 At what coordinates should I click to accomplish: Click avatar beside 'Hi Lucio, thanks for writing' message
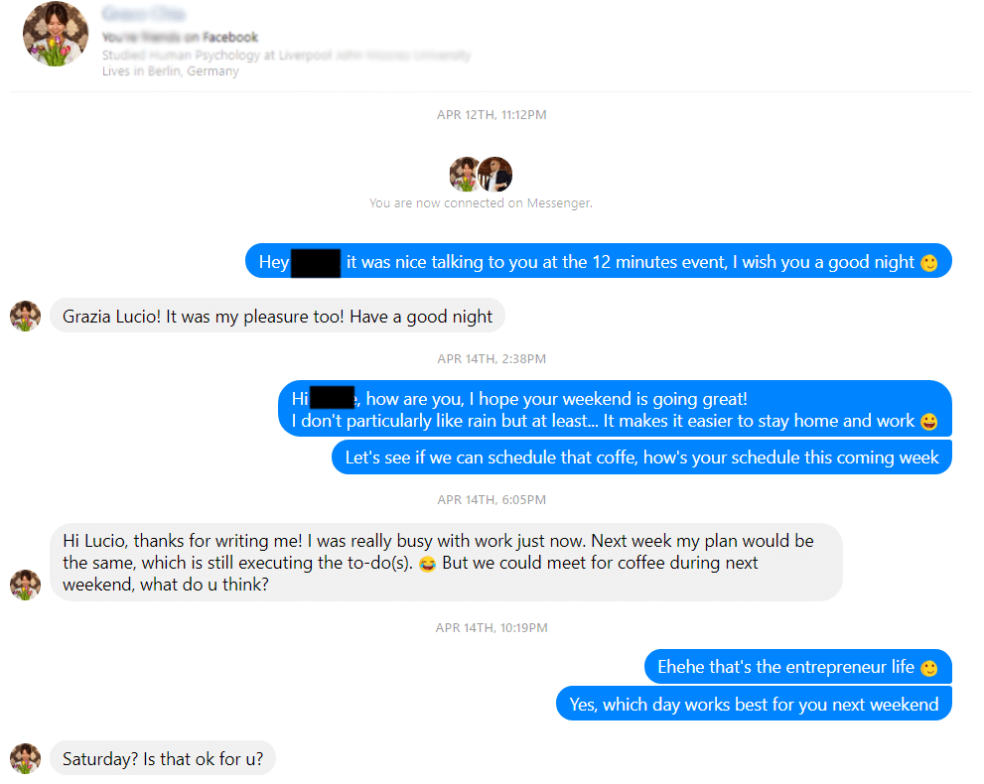[25, 585]
